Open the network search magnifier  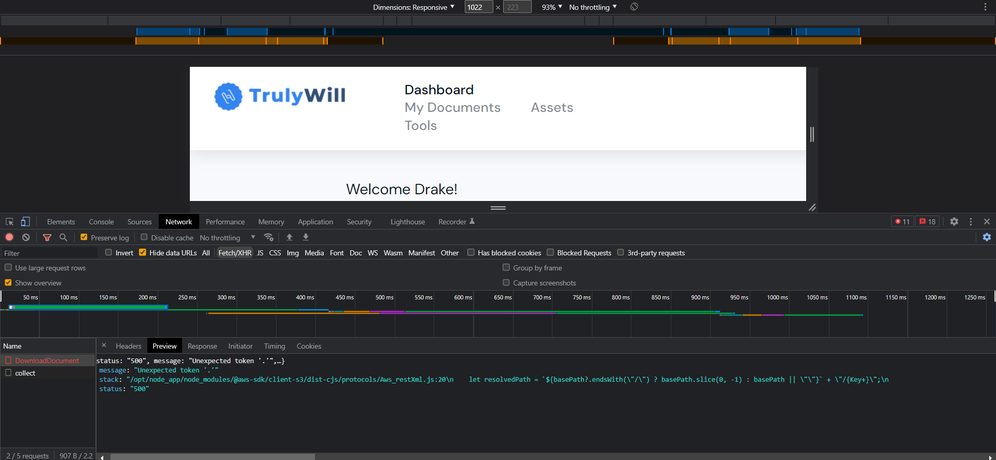click(63, 237)
